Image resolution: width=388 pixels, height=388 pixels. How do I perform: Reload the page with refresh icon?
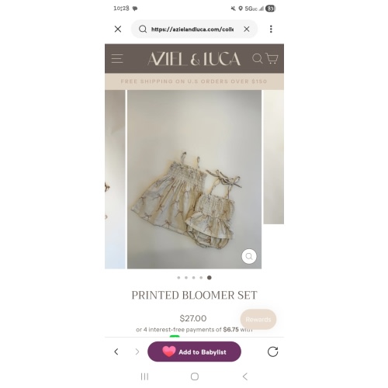(x=272, y=352)
